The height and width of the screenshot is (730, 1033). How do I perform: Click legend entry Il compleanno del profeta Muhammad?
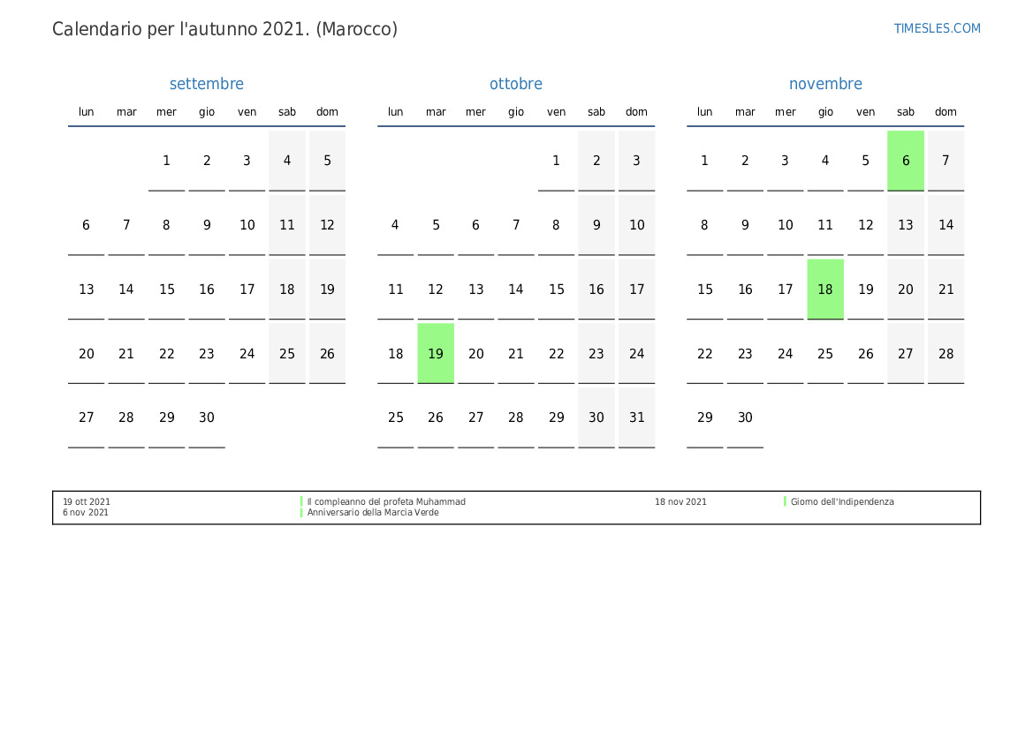pos(386,501)
